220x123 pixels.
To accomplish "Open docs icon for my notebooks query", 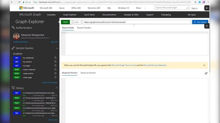I will pos(55,58).
